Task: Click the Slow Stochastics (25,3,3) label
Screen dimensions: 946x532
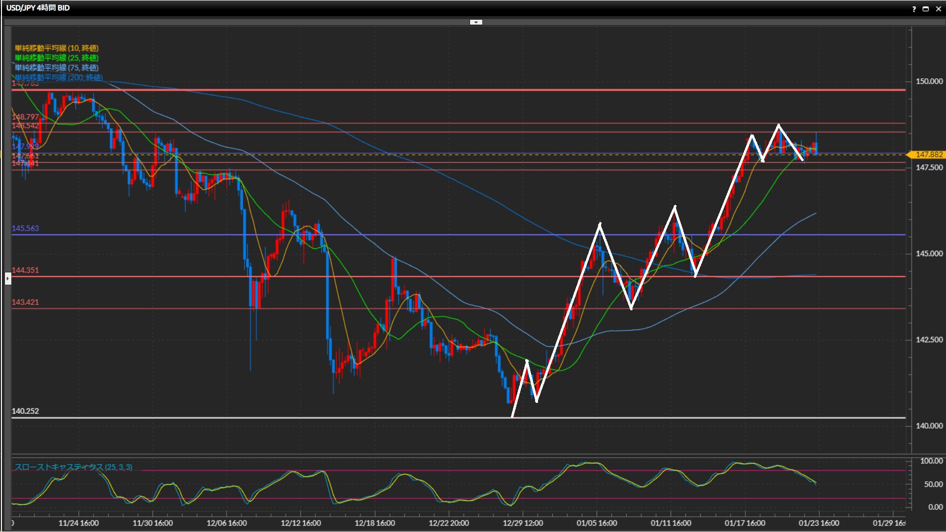Action: coord(73,467)
